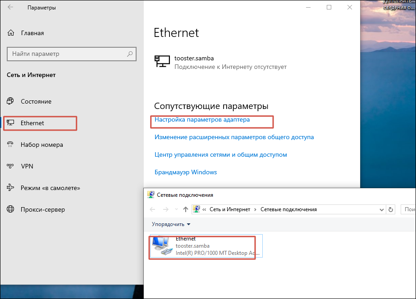Expand recent locations arrow beside navigation buttons
Viewport: 416px width, 299px height.
pos(176,209)
